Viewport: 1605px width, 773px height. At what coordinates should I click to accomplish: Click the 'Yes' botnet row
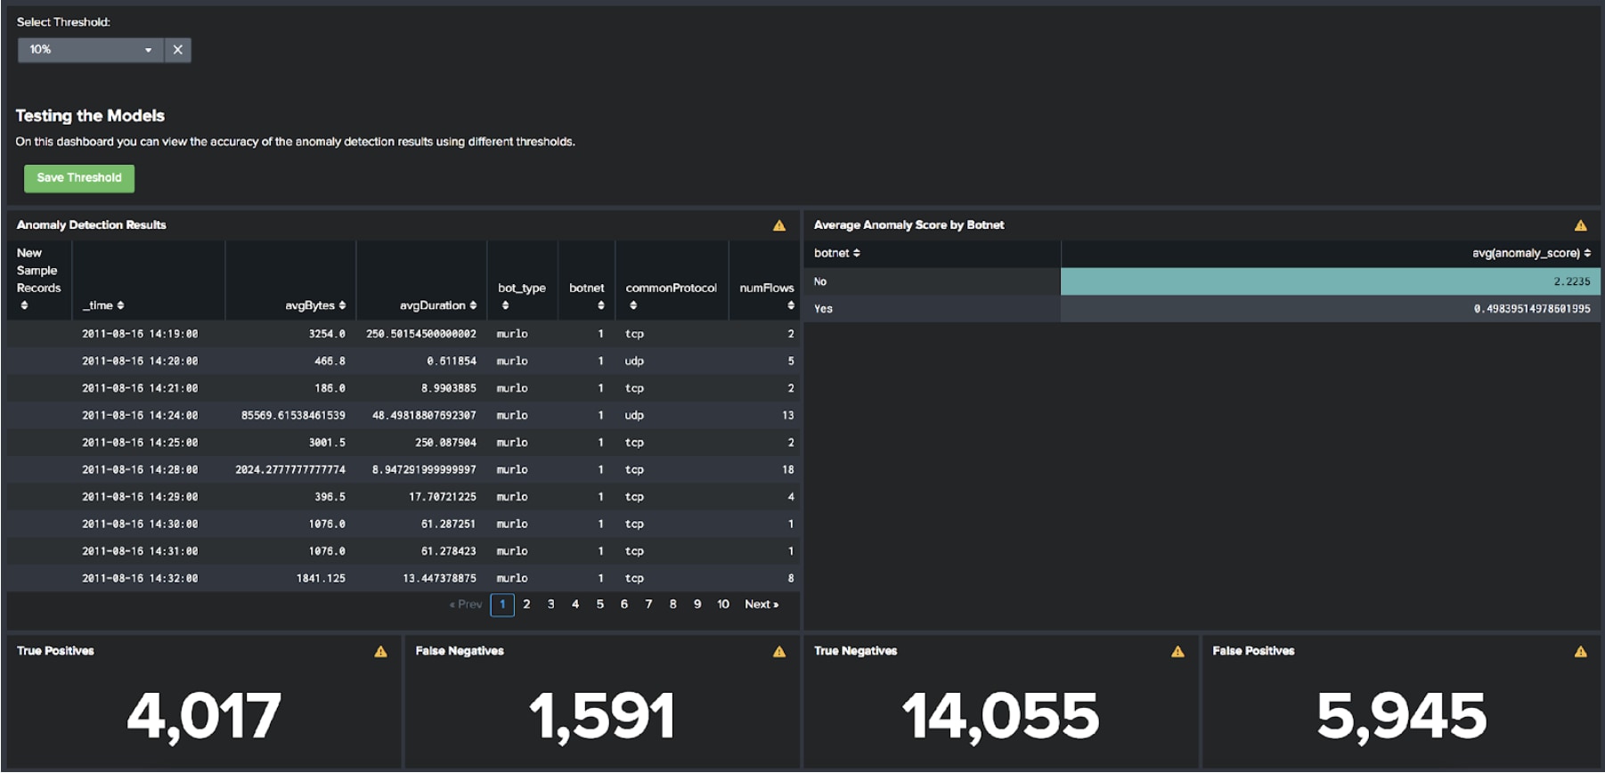pos(1204,309)
